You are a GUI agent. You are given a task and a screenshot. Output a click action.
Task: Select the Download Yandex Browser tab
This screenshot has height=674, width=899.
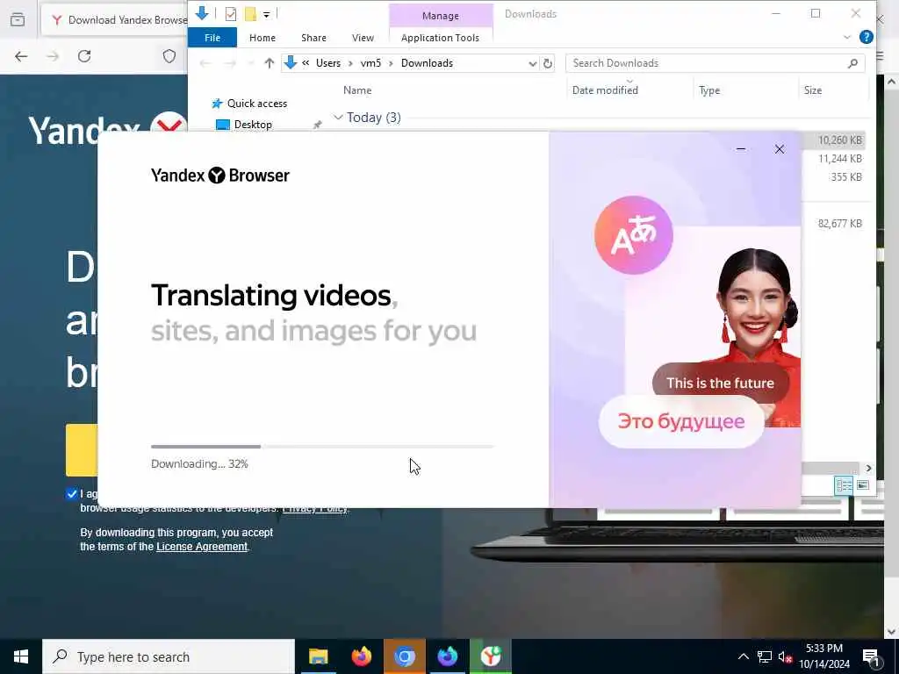click(x=115, y=20)
